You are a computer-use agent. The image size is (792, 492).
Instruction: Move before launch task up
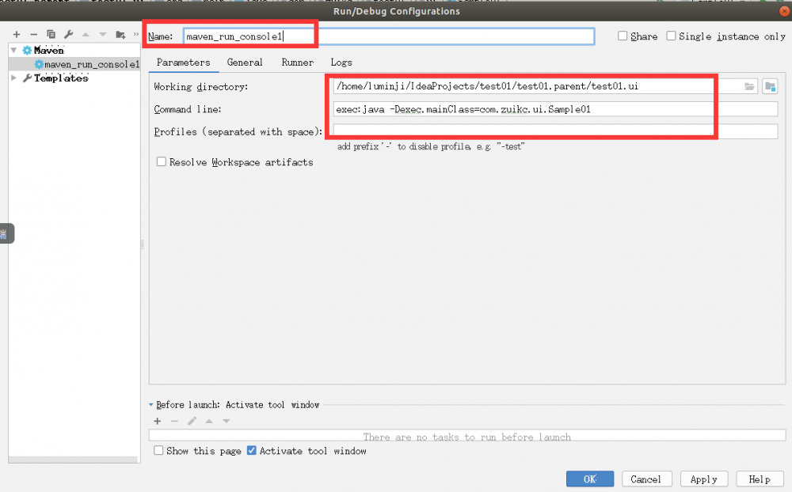(209, 421)
